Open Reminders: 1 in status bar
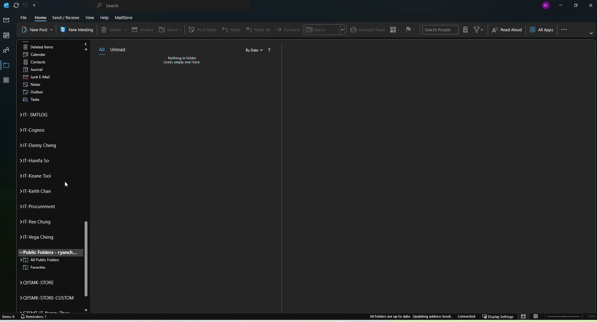Image resolution: width=597 pixels, height=322 pixels. click(34, 317)
